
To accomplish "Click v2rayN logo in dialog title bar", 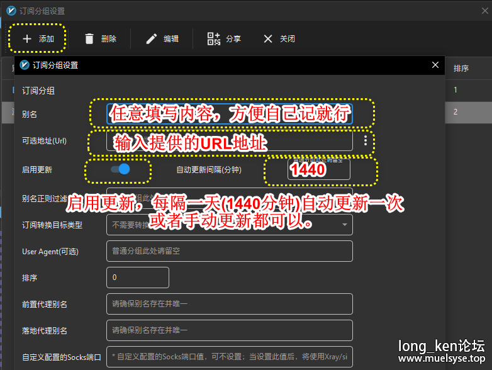I will tap(25, 65).
